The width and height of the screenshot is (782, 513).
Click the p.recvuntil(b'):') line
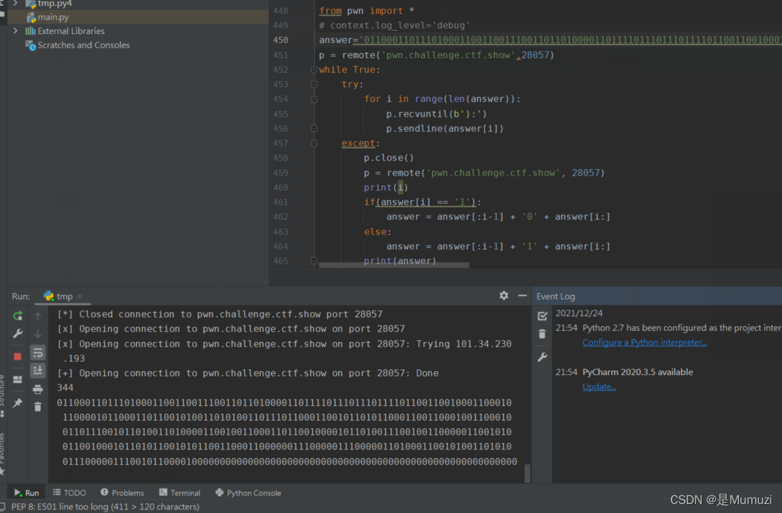[436, 114]
